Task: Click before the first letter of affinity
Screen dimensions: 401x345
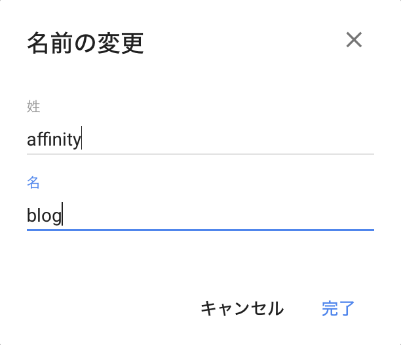Action: click(28, 139)
